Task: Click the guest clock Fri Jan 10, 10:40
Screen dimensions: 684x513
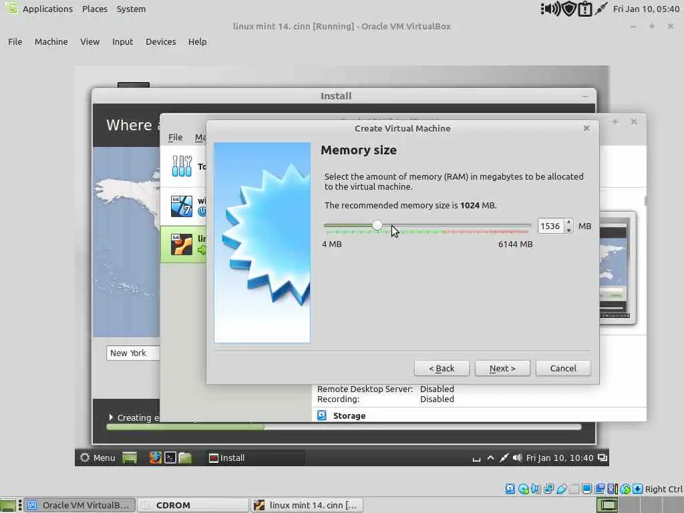Action: (559, 458)
